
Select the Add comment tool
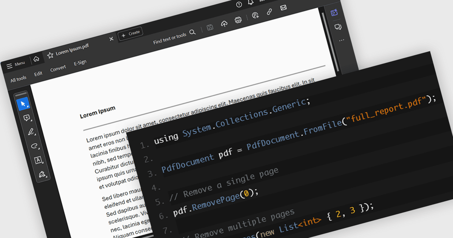tap(27, 118)
